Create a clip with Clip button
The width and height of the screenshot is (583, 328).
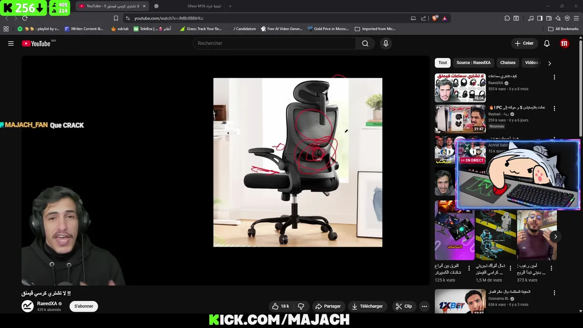[404, 306]
